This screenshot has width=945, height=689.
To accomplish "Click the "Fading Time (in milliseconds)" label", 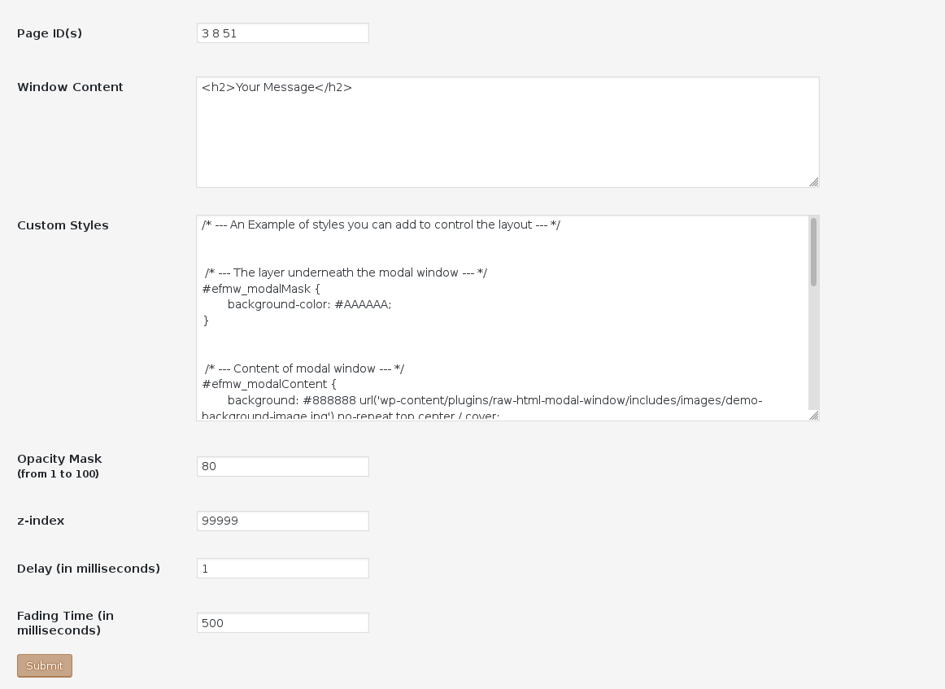I will 65,623.
